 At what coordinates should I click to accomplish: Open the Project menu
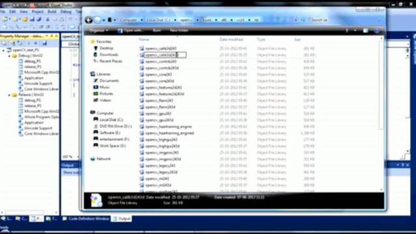37,12
